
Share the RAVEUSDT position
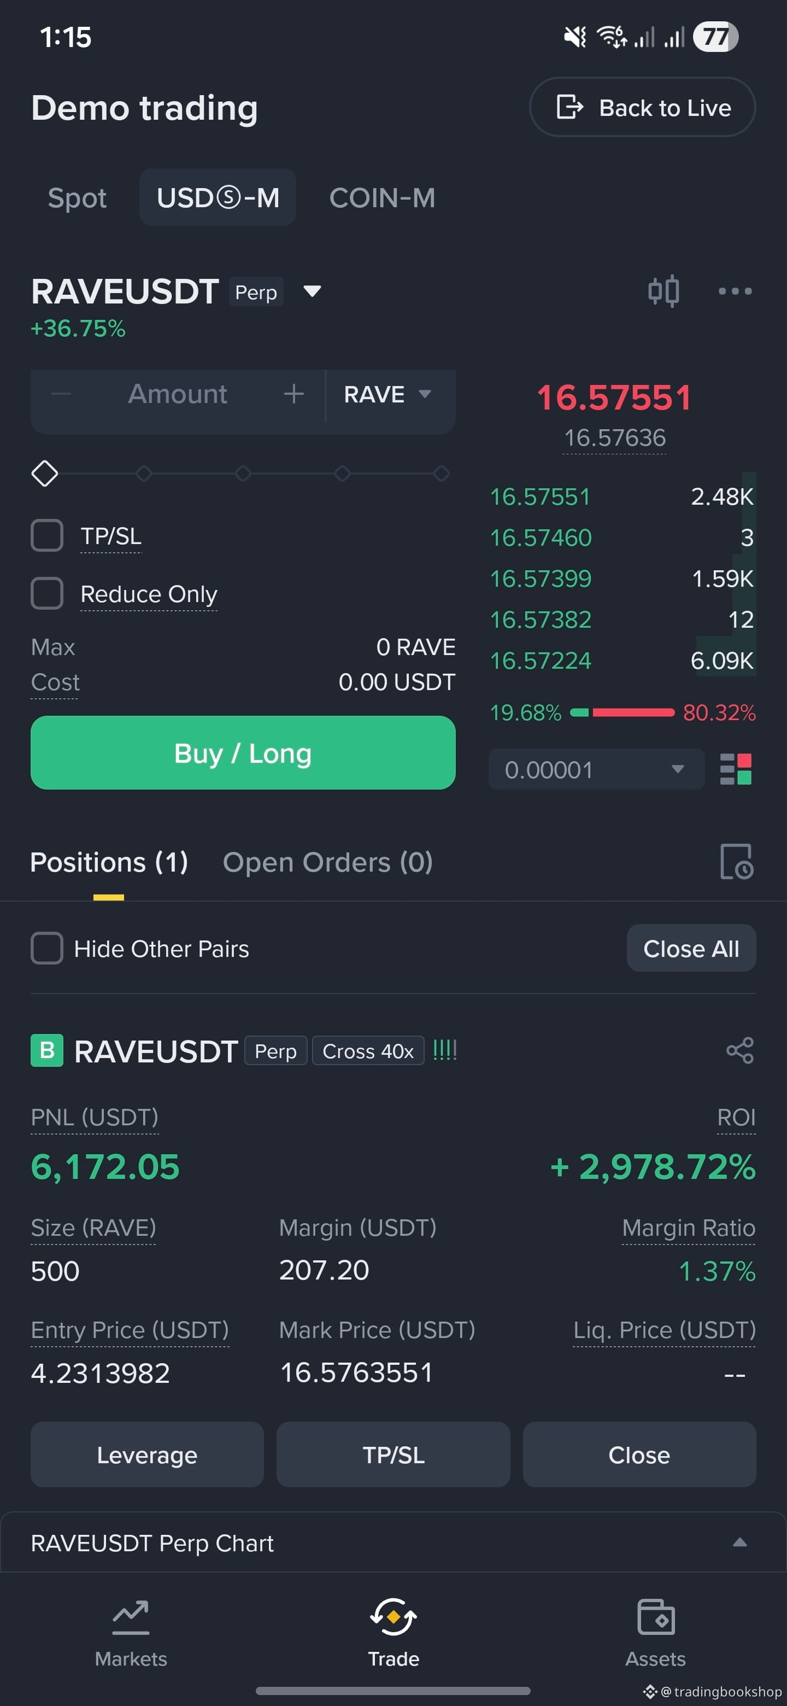pos(740,1050)
